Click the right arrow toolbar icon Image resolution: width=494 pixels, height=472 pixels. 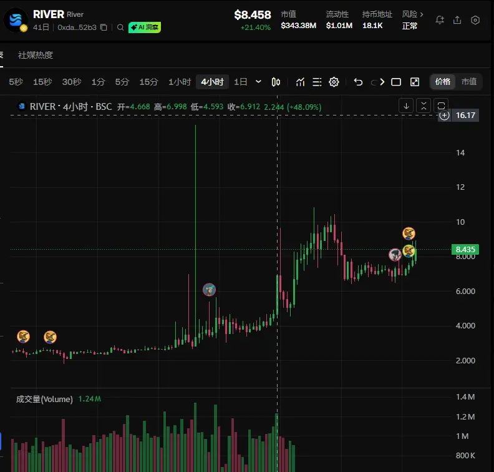pyautogui.click(x=382, y=82)
